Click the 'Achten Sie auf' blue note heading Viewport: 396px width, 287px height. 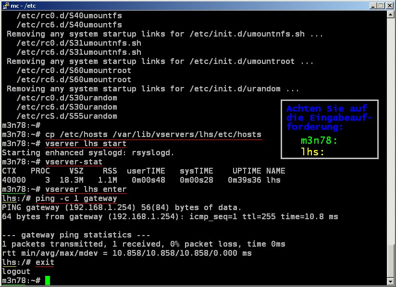pyautogui.click(x=327, y=109)
